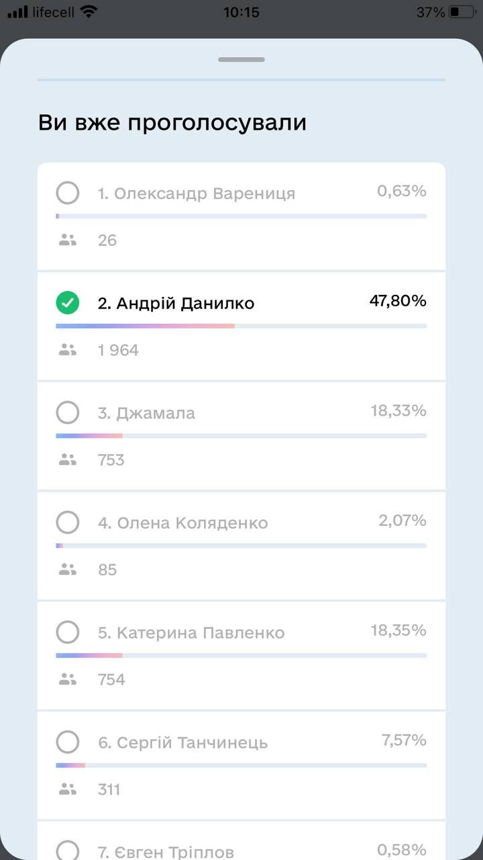The height and width of the screenshot is (860, 483).
Task: Tap the Wi-Fi icon in status bar
Action: [x=88, y=12]
